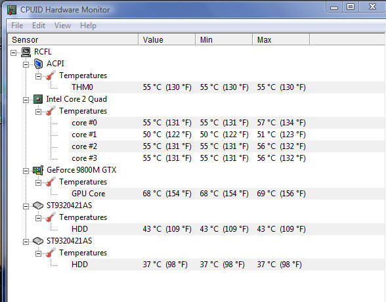Click the Max column header
Screen dimensions: 386x302
tap(281, 39)
